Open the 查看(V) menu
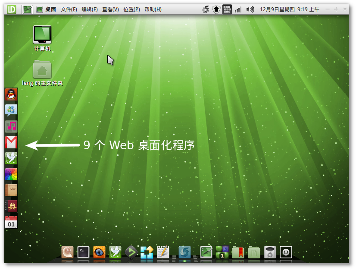The width and height of the screenshot is (356, 270). [x=111, y=9]
